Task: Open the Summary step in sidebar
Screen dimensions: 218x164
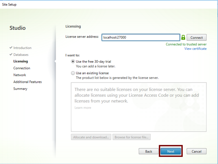Action: coord(20,89)
